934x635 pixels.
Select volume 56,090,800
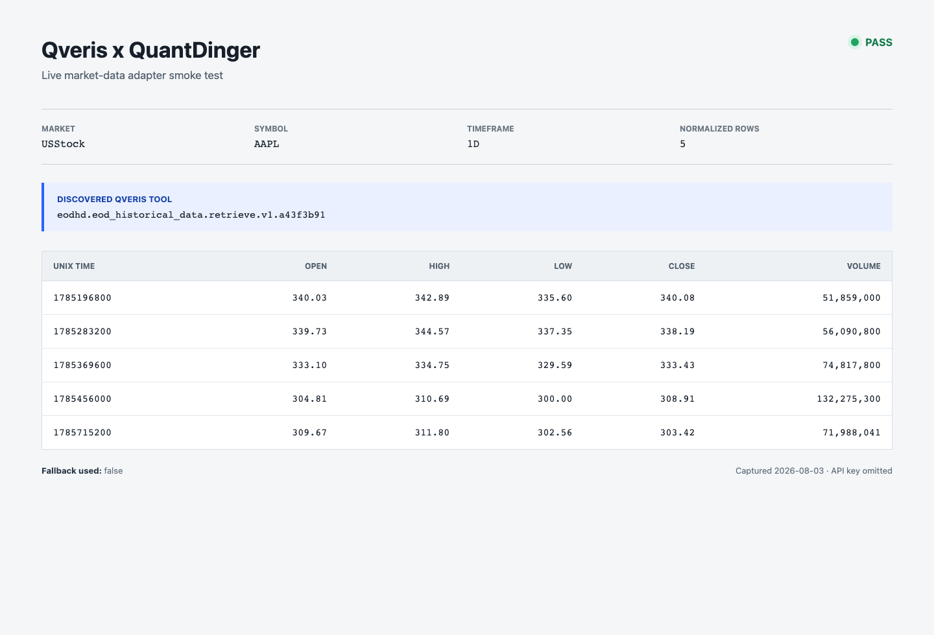click(x=852, y=332)
